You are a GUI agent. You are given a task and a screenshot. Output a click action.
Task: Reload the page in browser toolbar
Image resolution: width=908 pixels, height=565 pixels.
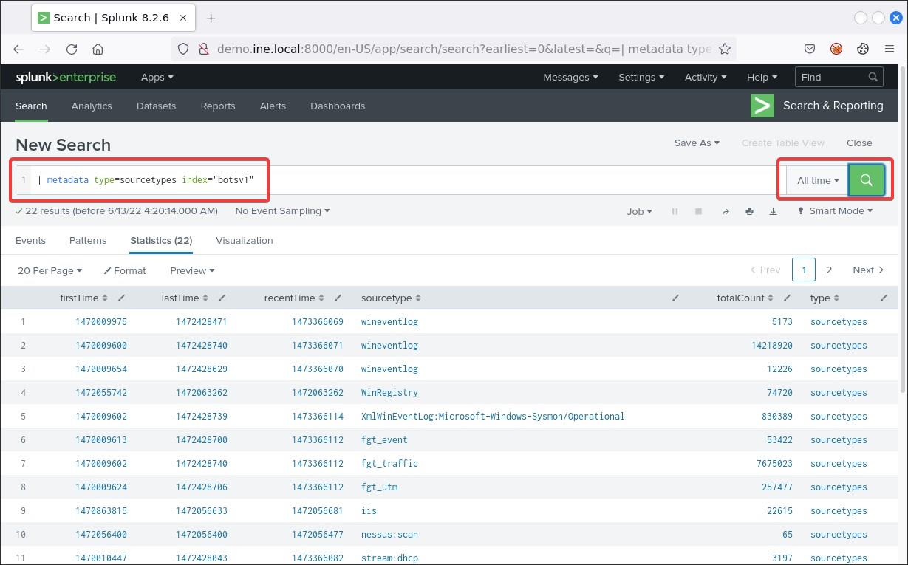(72, 49)
